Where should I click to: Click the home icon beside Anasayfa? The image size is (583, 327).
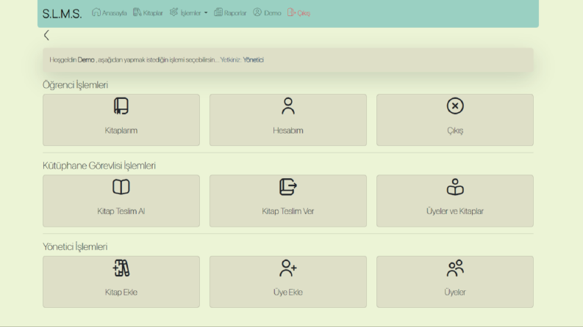96,12
